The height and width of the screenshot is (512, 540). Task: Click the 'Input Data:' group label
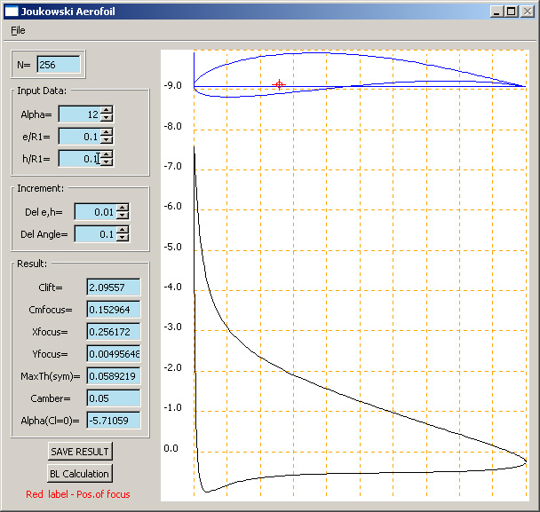(x=42, y=91)
